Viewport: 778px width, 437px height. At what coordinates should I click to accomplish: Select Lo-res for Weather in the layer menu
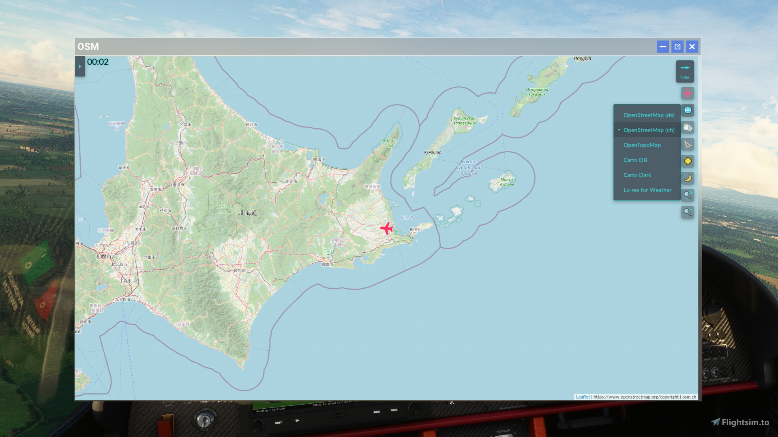click(647, 190)
